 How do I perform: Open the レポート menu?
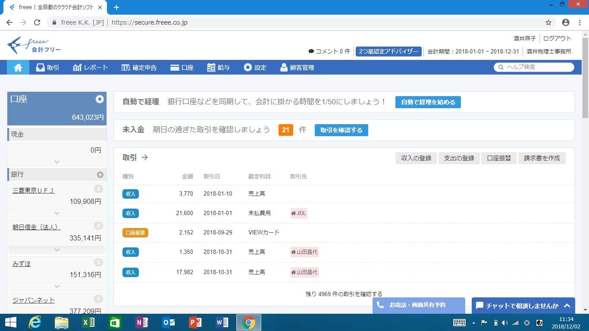tap(91, 67)
